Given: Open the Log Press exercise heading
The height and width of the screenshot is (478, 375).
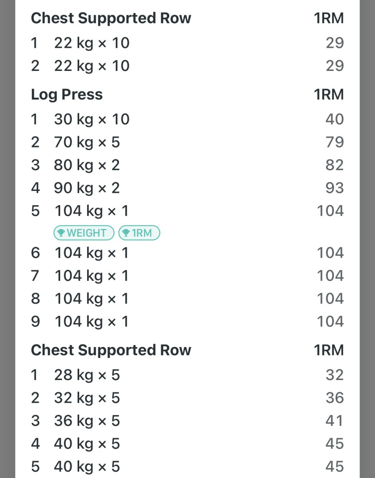Looking at the screenshot, I should [67, 95].
